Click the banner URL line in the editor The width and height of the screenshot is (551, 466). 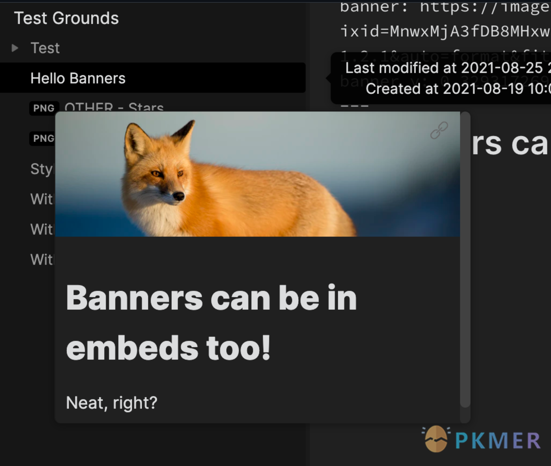pos(445,7)
